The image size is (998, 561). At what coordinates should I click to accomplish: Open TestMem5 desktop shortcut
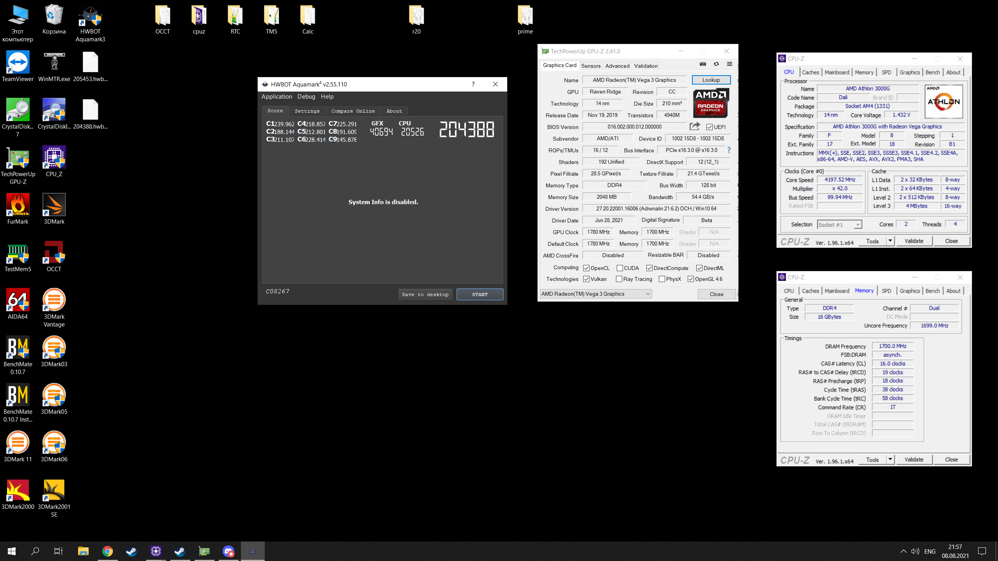click(18, 257)
